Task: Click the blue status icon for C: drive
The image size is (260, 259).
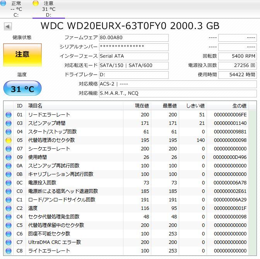Action: point(3,3)
